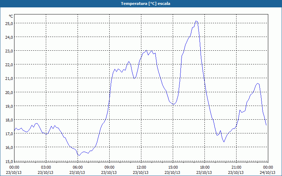Click the curve dip at 15:00
Image resolution: width=282 pixels, height=176 pixels.
pos(173,104)
